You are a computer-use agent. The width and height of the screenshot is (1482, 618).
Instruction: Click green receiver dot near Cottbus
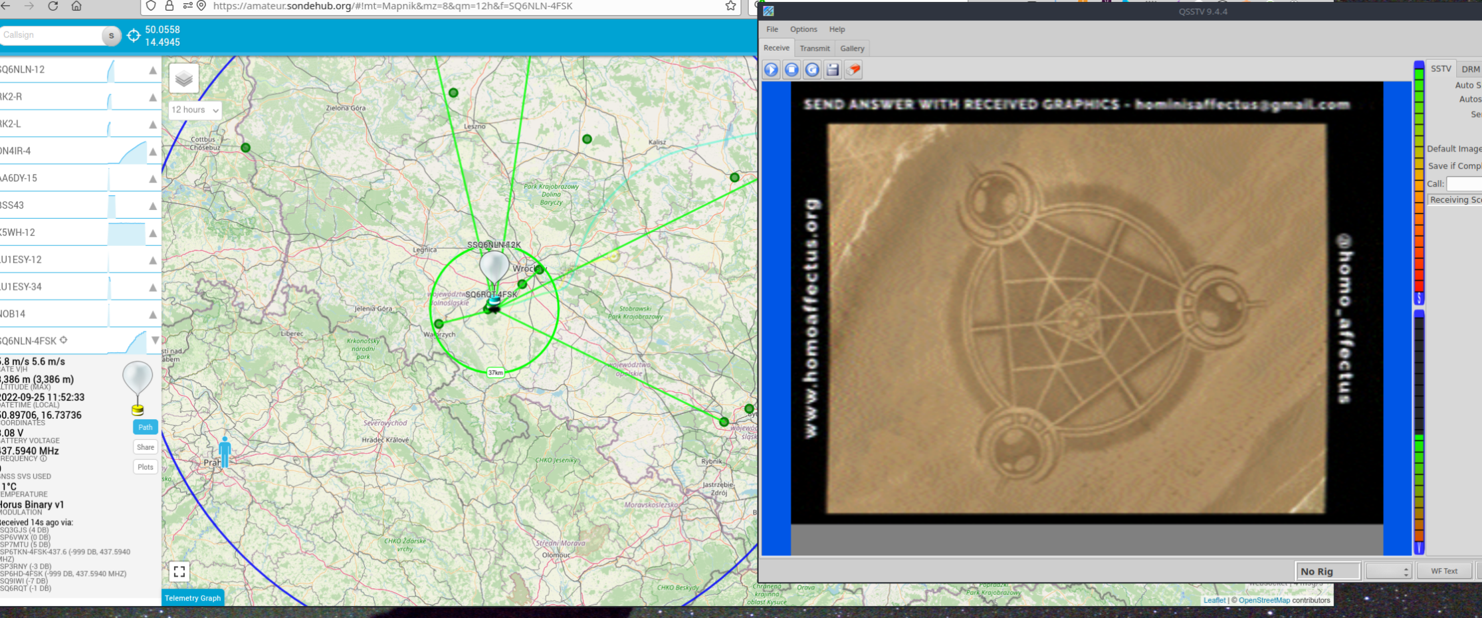coord(246,148)
